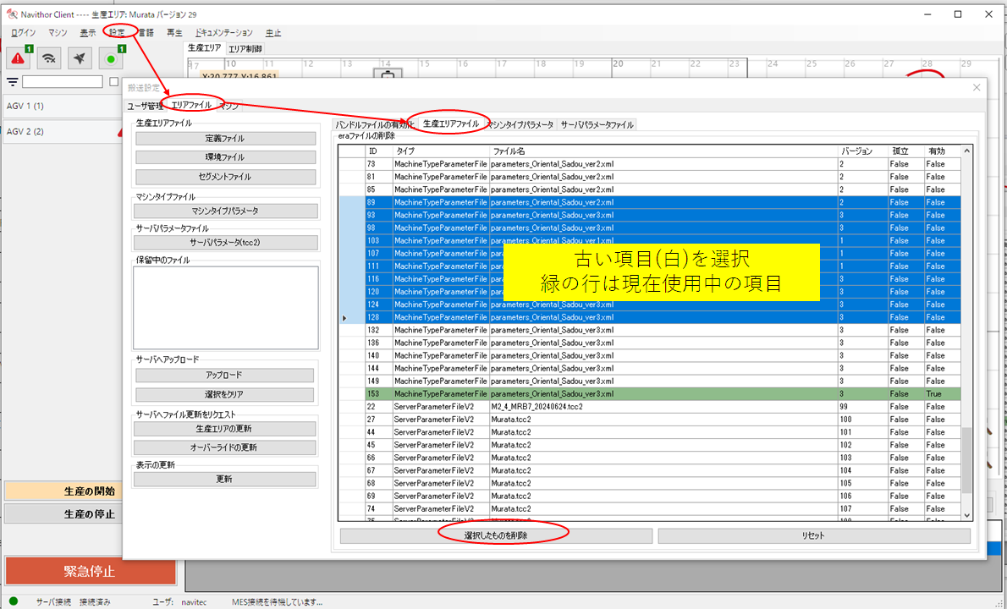This screenshot has height=609, width=1007.
Task: Click the filter icon beside search box
Action: point(13,82)
